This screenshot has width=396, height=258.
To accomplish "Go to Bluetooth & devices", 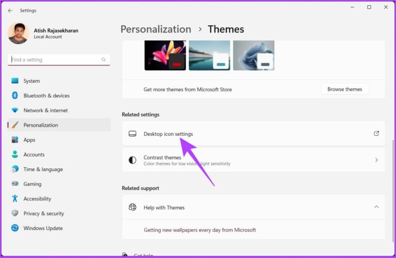I will (x=59, y=96).
